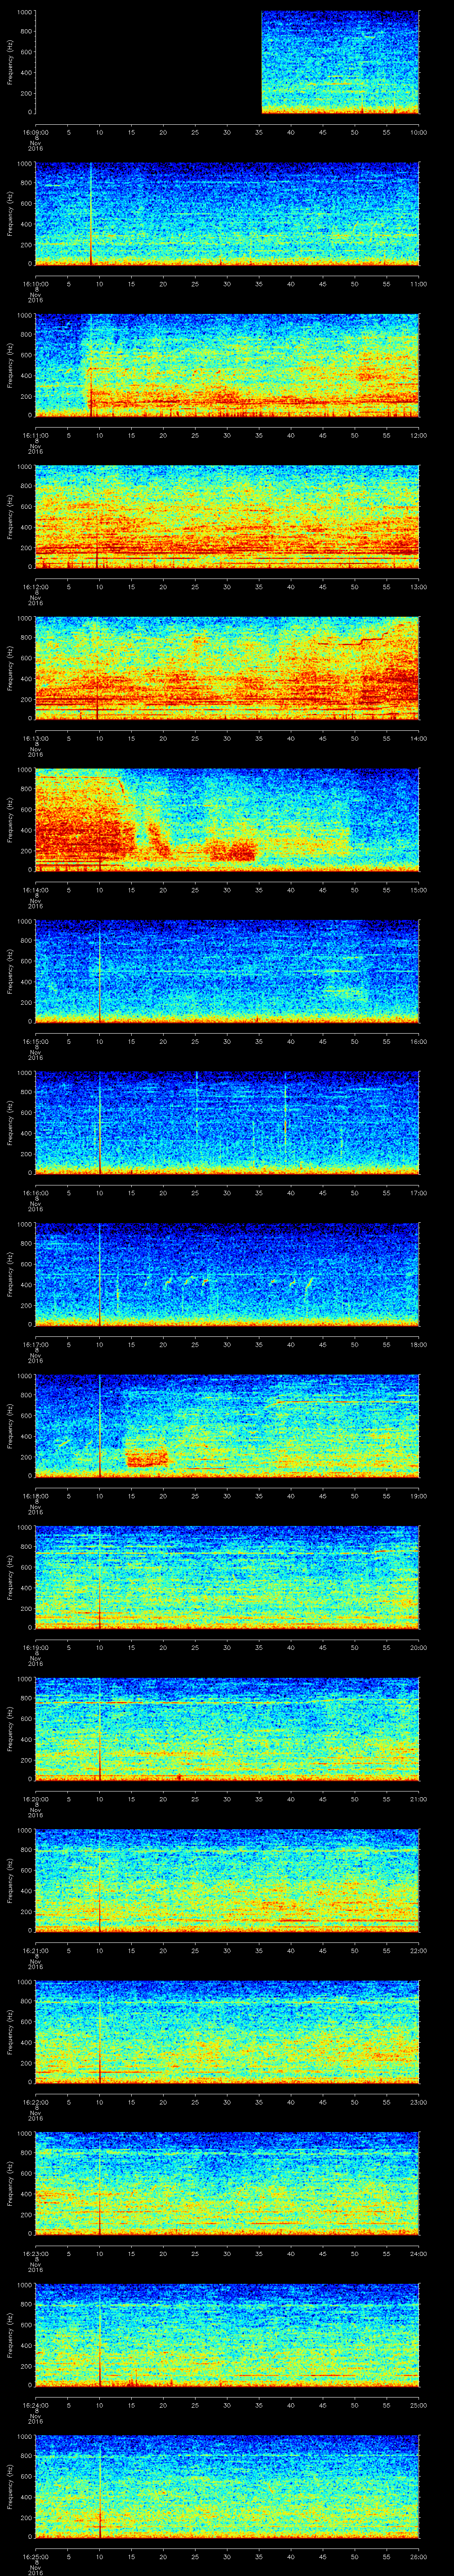The width and height of the screenshot is (454, 2576).
Task: Click the 16:14:00 time axis label
Action: pos(35,890)
